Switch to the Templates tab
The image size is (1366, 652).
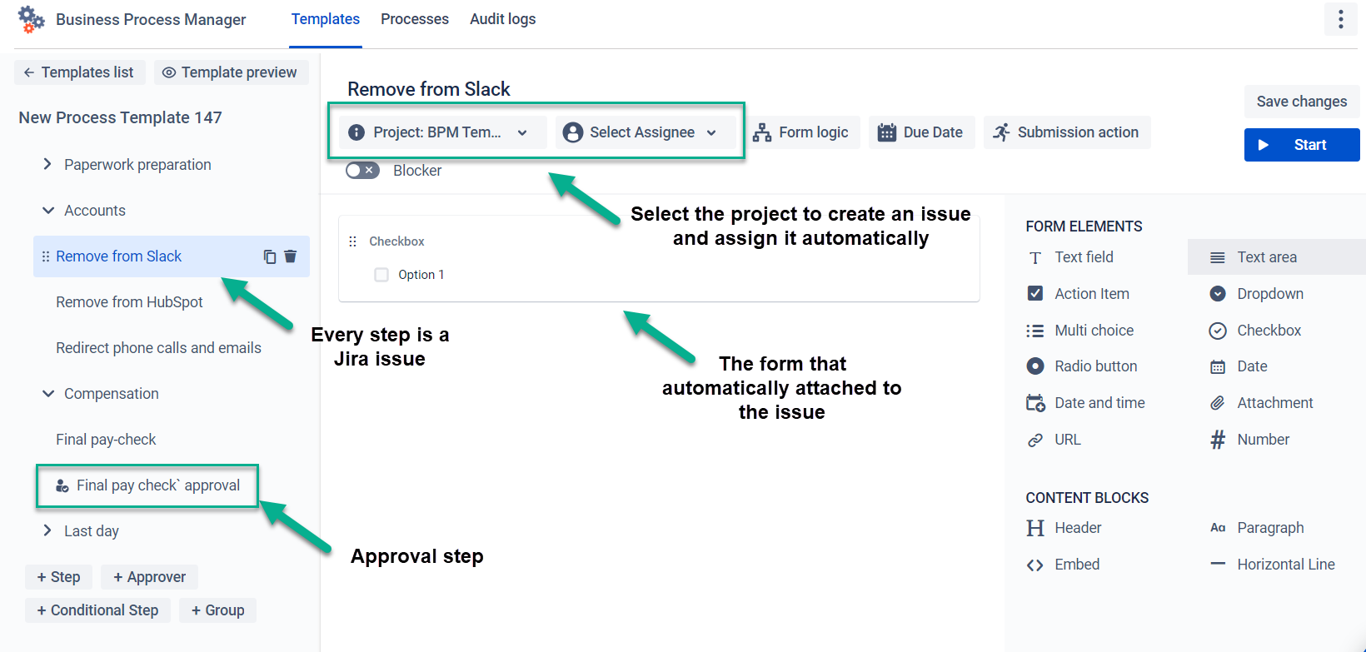click(326, 19)
